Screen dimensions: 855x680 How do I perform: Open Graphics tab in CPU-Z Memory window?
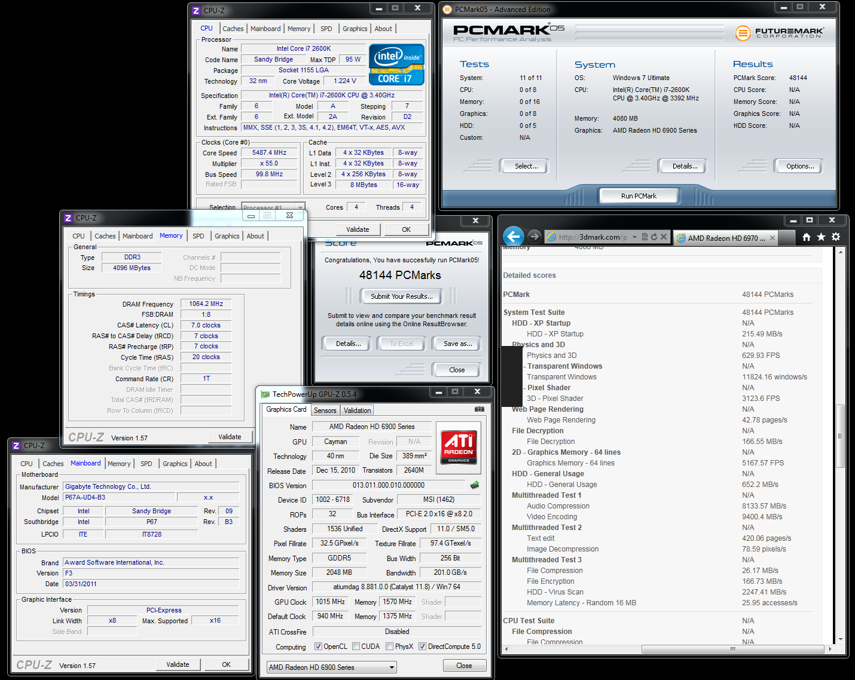[227, 236]
